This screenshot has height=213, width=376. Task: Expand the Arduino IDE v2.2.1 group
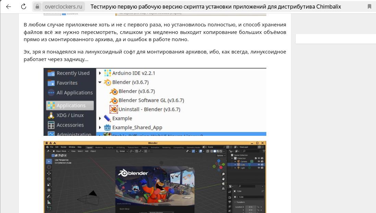coord(100,73)
